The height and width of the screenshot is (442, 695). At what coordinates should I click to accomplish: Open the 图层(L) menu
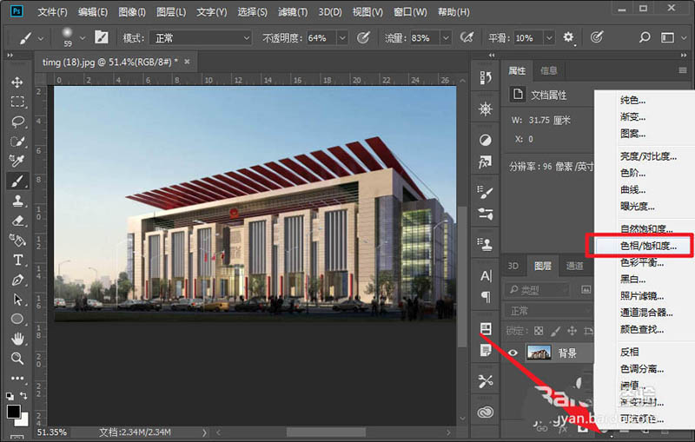(171, 12)
